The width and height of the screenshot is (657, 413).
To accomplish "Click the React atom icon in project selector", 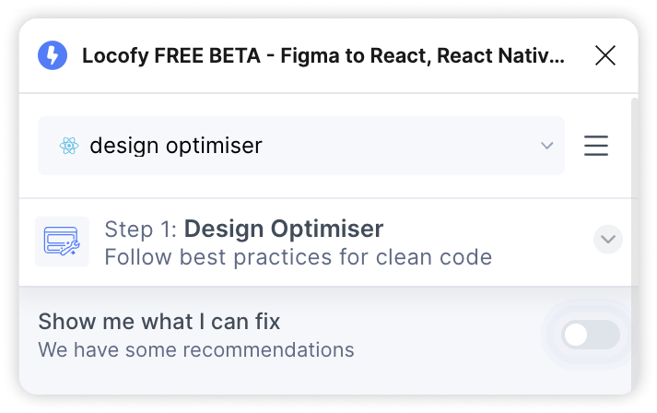I will 69,146.
